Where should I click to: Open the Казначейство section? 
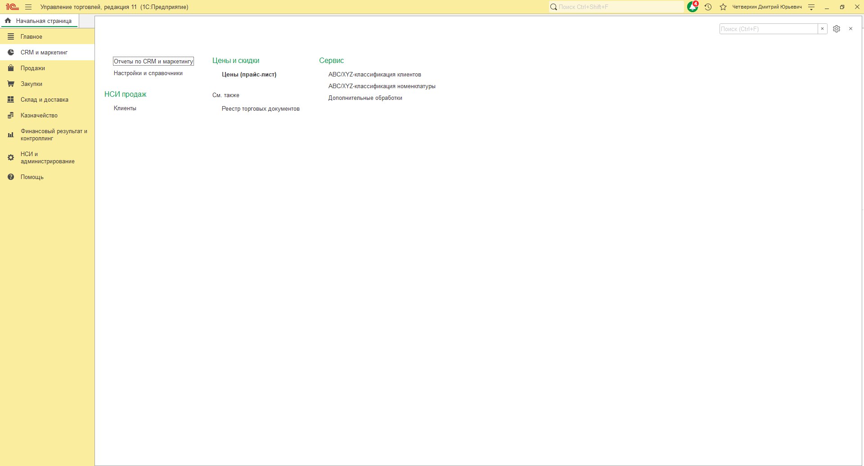click(x=47, y=115)
